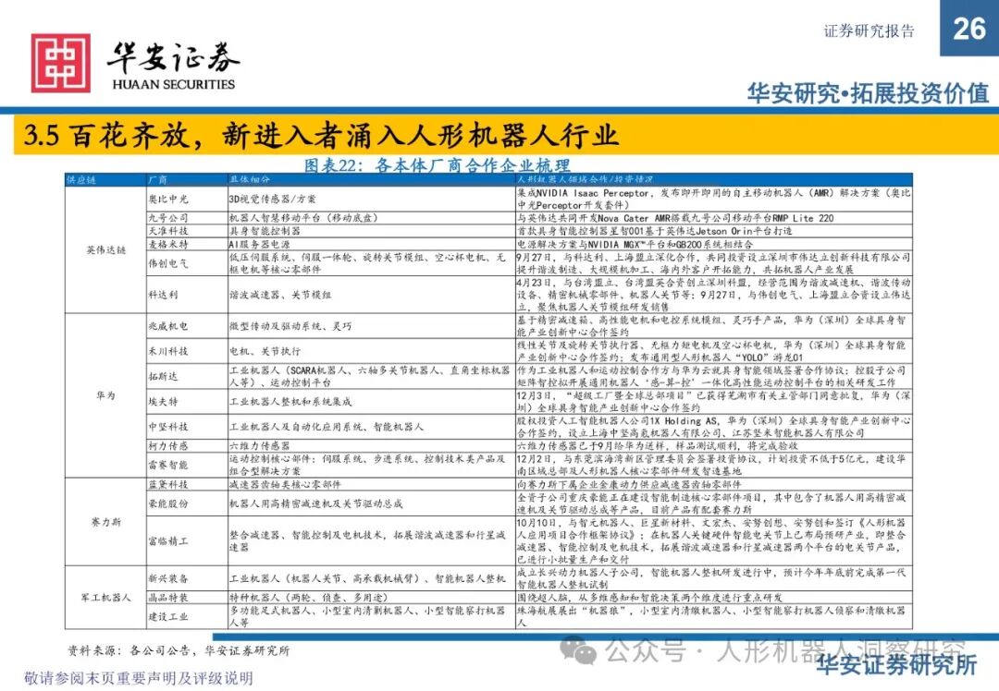
Task: Click the '具身智能控制器' cell
Action: coord(372,231)
